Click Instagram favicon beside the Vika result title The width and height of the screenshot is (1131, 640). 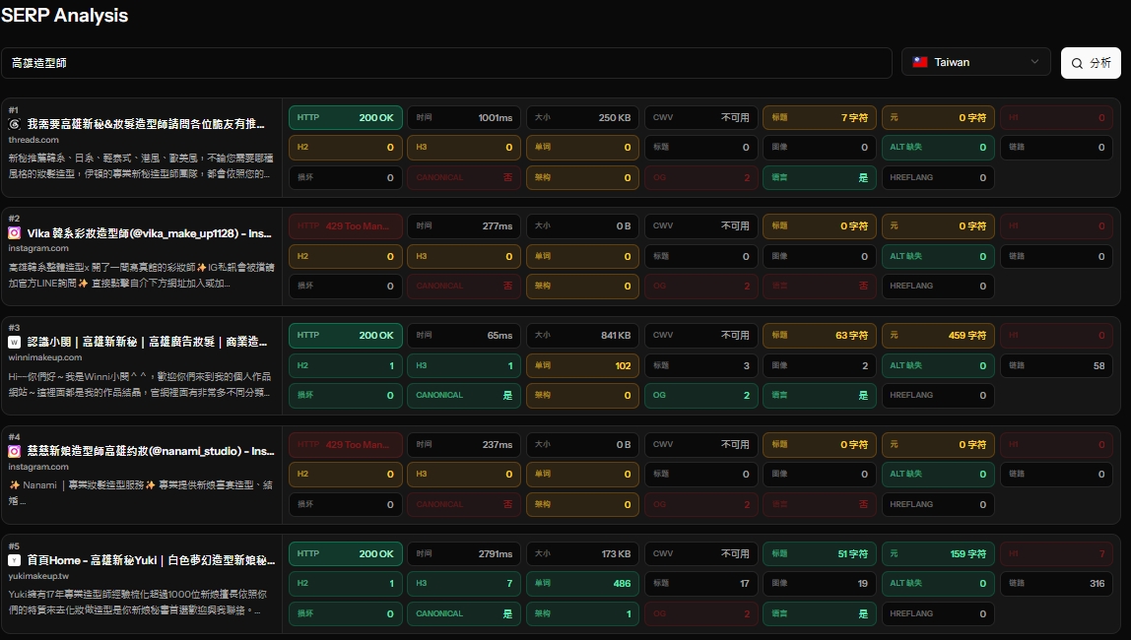click(x=14, y=232)
